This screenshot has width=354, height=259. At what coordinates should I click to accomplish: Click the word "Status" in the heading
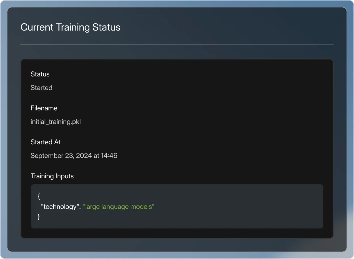106,27
